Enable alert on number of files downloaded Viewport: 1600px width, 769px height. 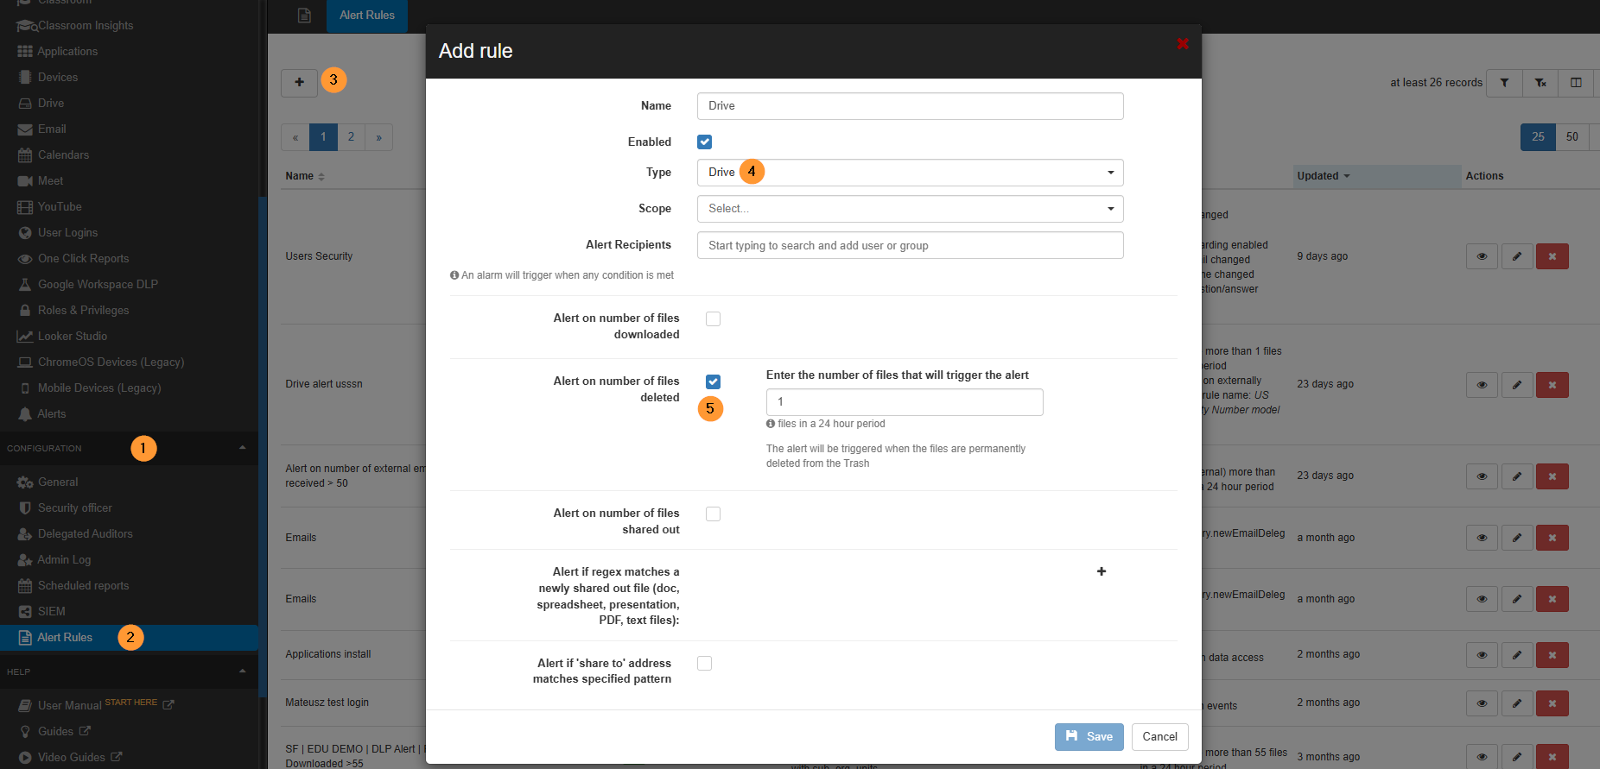[713, 318]
